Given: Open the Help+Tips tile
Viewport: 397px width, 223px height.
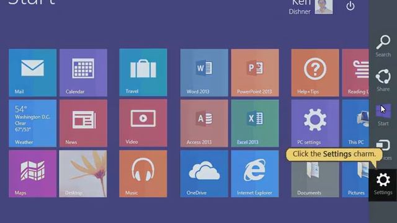Looking at the screenshot, I should (315, 73).
